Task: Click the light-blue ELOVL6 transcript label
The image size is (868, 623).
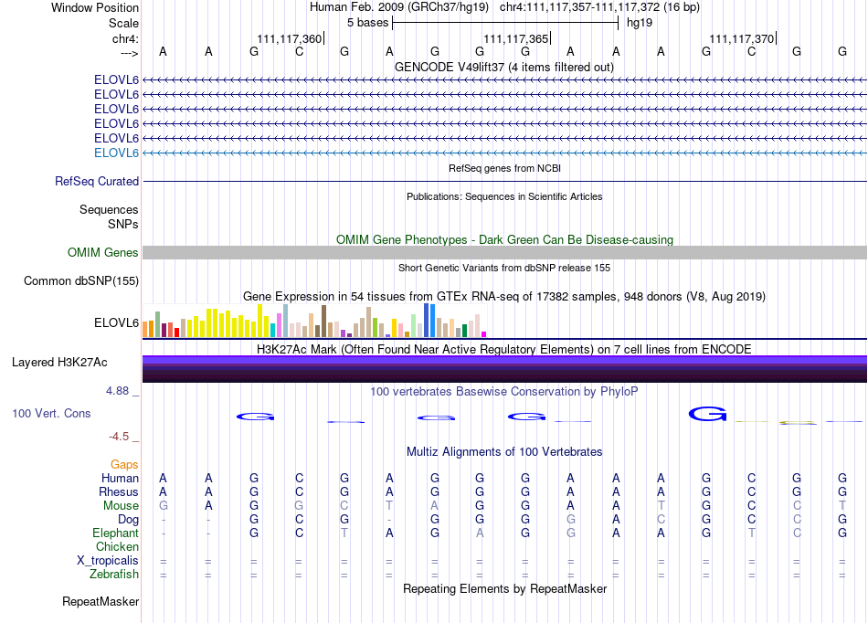Action: point(116,153)
